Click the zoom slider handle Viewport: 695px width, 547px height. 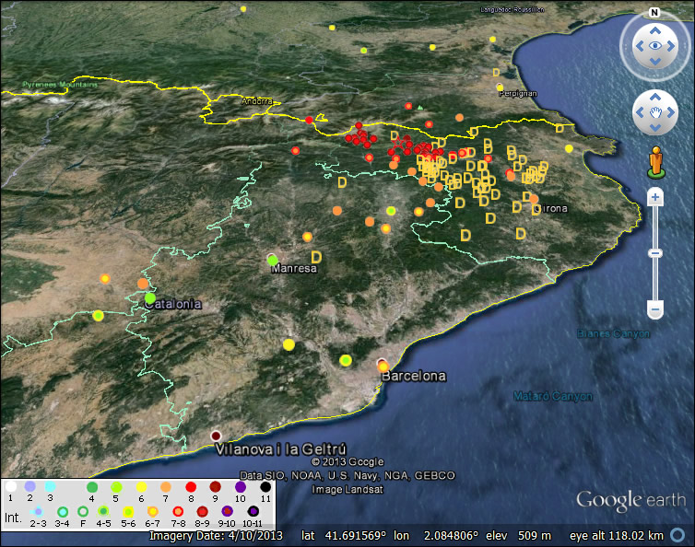coord(654,252)
